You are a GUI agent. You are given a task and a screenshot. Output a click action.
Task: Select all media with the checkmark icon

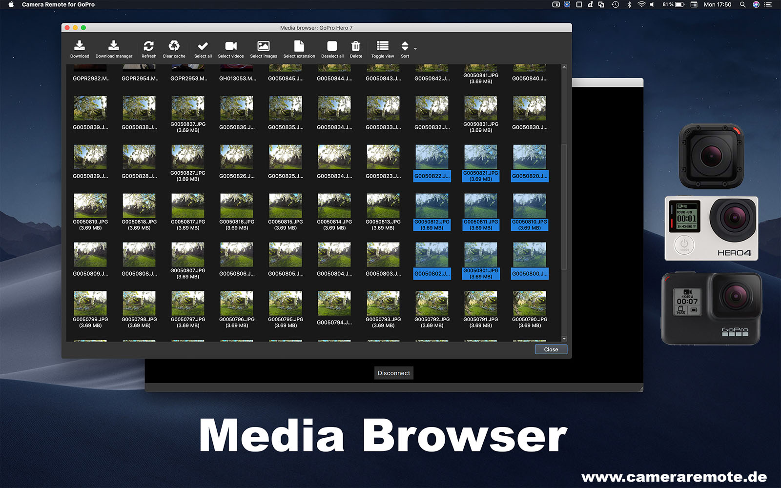pos(203,46)
